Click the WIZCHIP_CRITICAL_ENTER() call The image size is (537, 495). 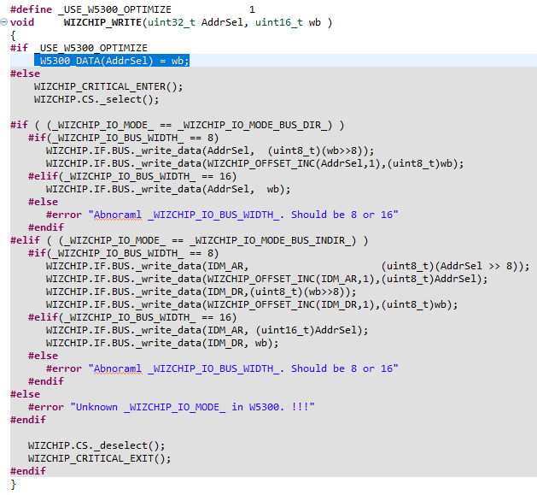[x=108, y=86]
